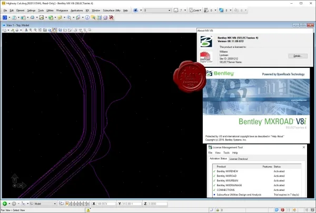Image resolution: width=316 pixels, height=213 pixels.
Task: Switch to the License Checkout tab
Action: tap(239, 159)
